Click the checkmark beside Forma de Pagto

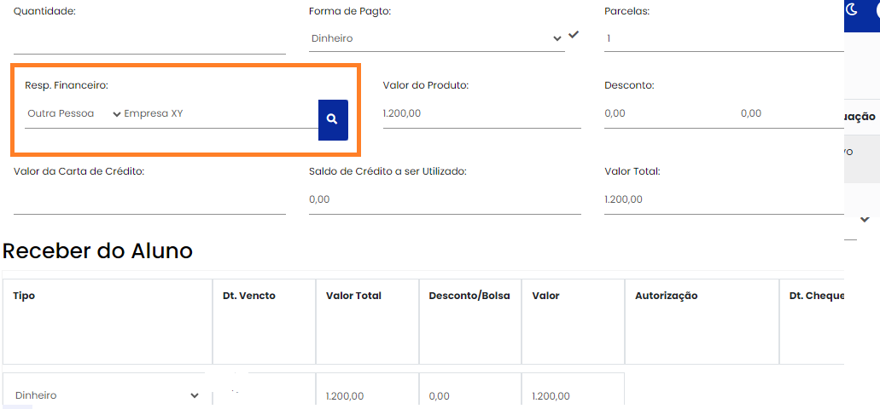[x=574, y=35]
